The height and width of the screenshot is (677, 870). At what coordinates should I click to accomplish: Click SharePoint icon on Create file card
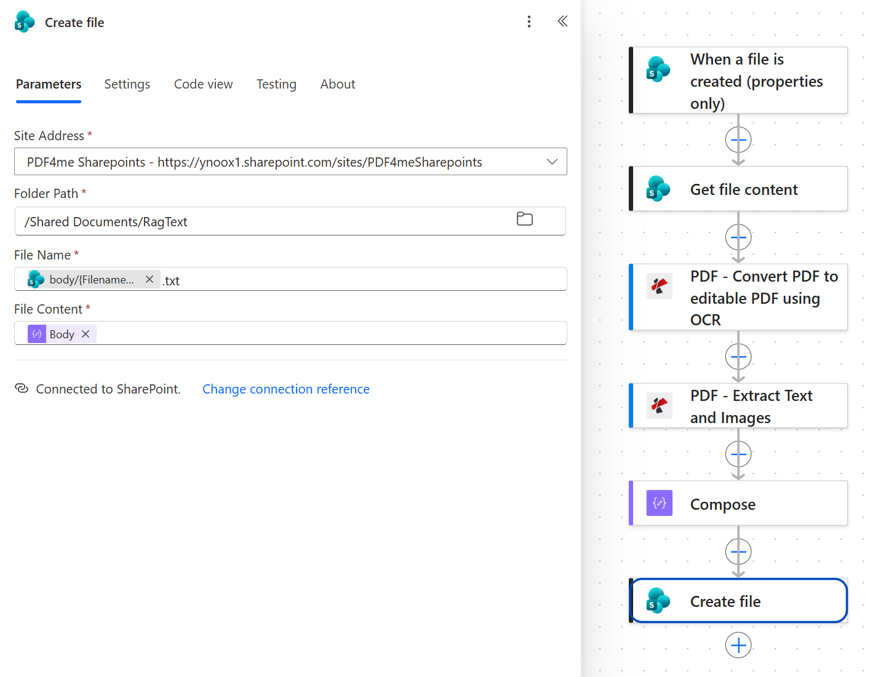658,601
